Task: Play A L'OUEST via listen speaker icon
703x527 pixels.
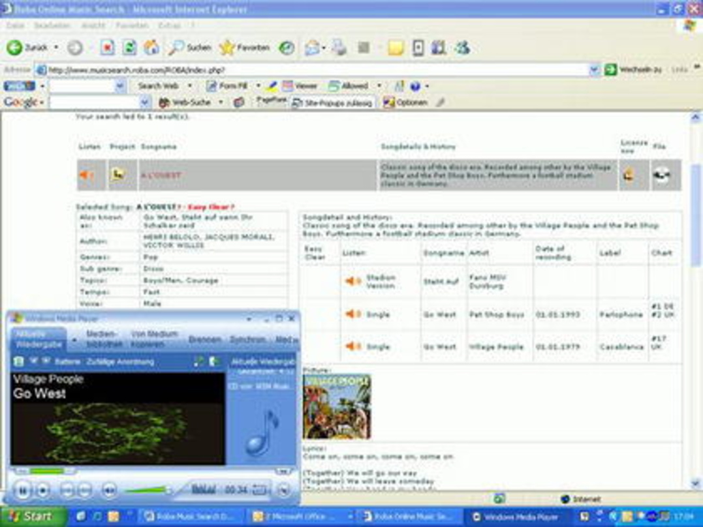Action: coord(87,175)
